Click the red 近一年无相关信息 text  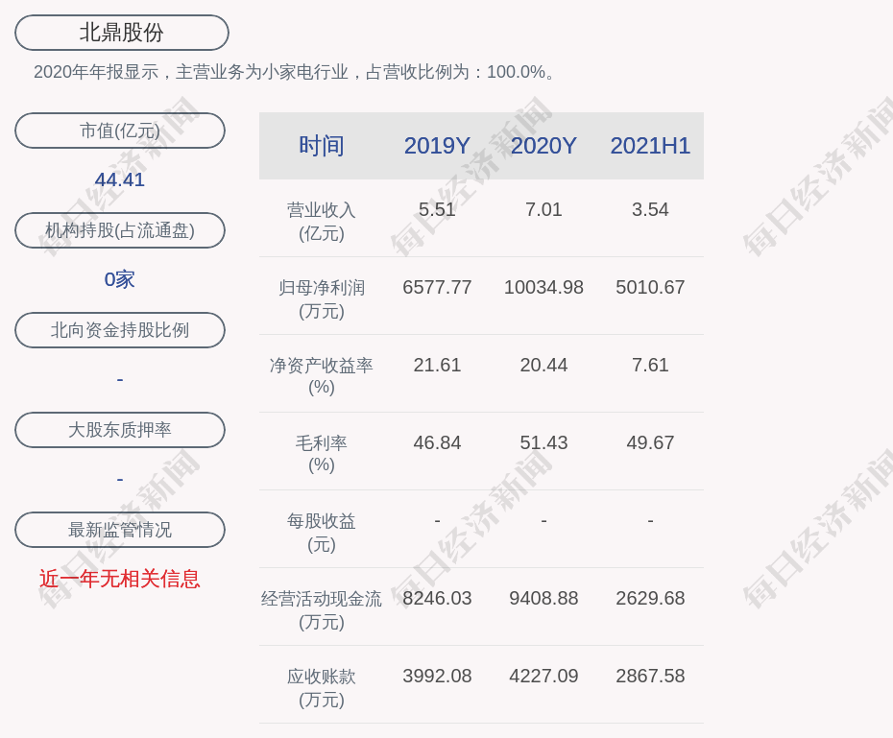(x=120, y=579)
